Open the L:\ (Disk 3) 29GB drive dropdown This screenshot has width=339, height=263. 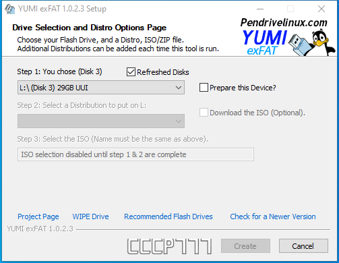101,88
